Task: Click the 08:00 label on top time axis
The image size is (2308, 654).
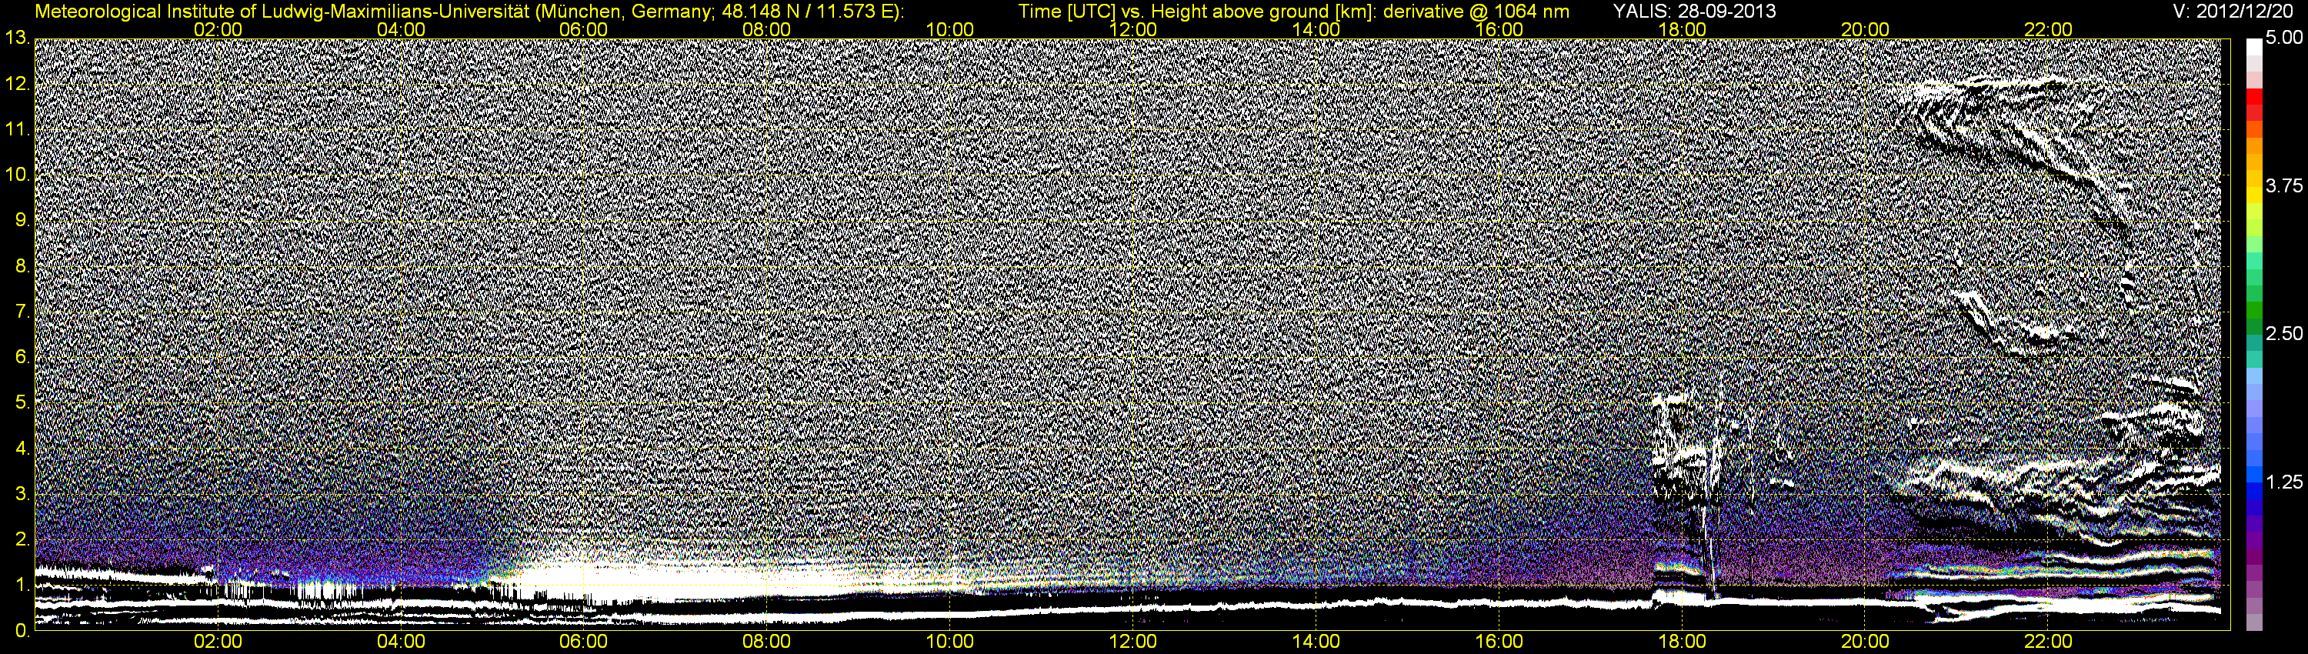Action: coord(767,29)
